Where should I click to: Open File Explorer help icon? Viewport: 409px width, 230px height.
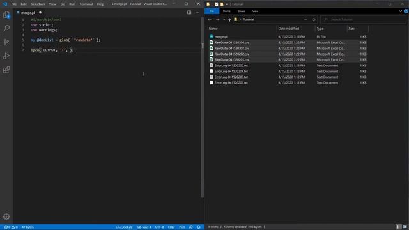coord(406,11)
